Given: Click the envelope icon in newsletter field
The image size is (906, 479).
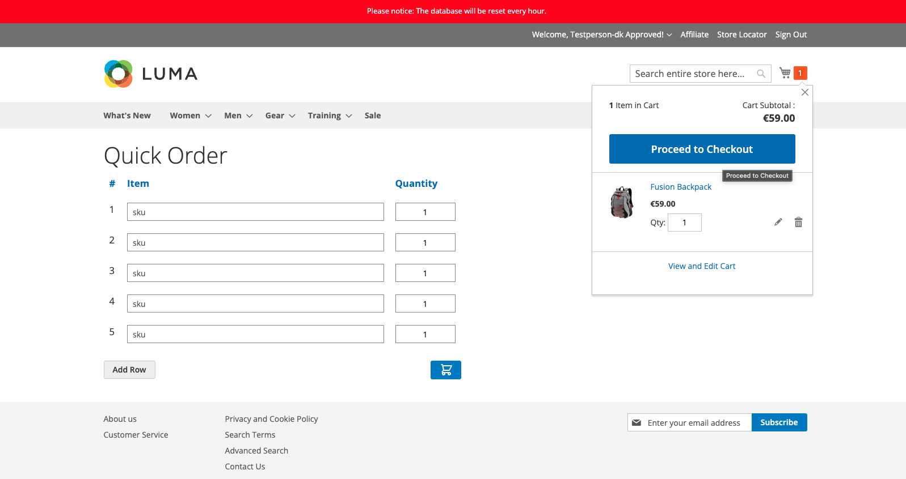Looking at the screenshot, I should (637, 423).
